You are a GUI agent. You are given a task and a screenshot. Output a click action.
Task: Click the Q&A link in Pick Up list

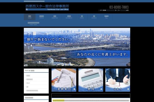point(28,83)
